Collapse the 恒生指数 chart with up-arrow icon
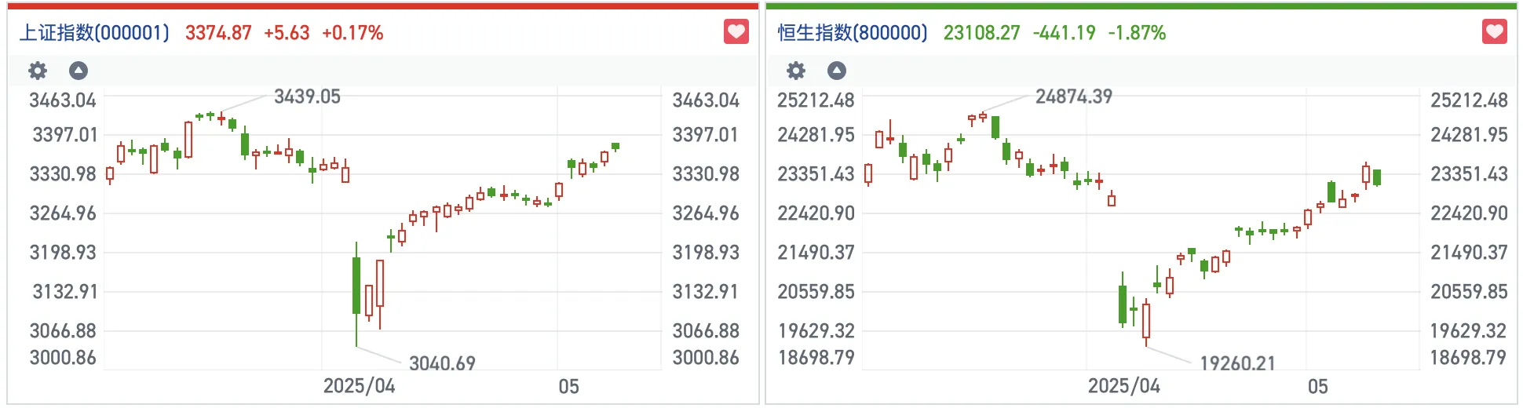Viewport: 1523px width, 408px height. click(x=837, y=71)
